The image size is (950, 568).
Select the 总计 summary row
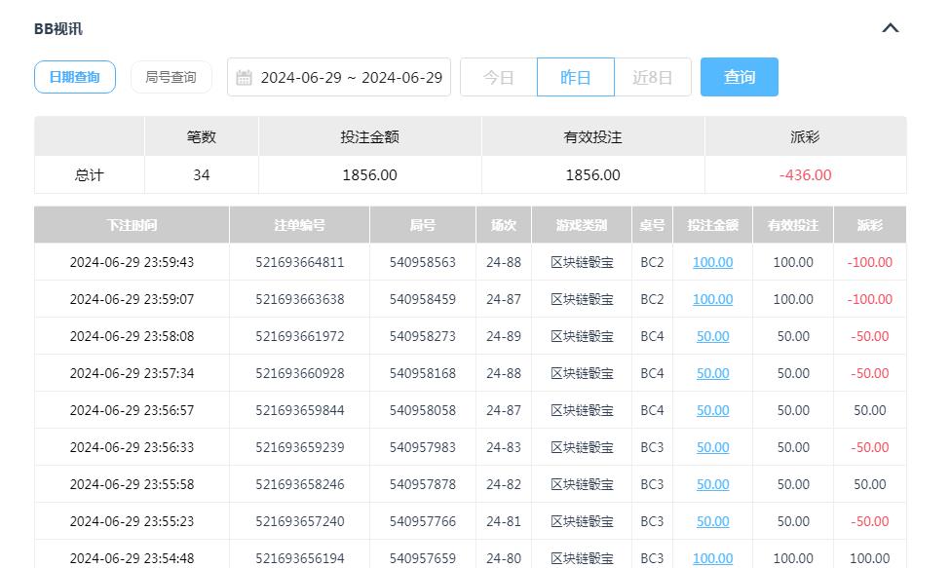[x=89, y=174]
